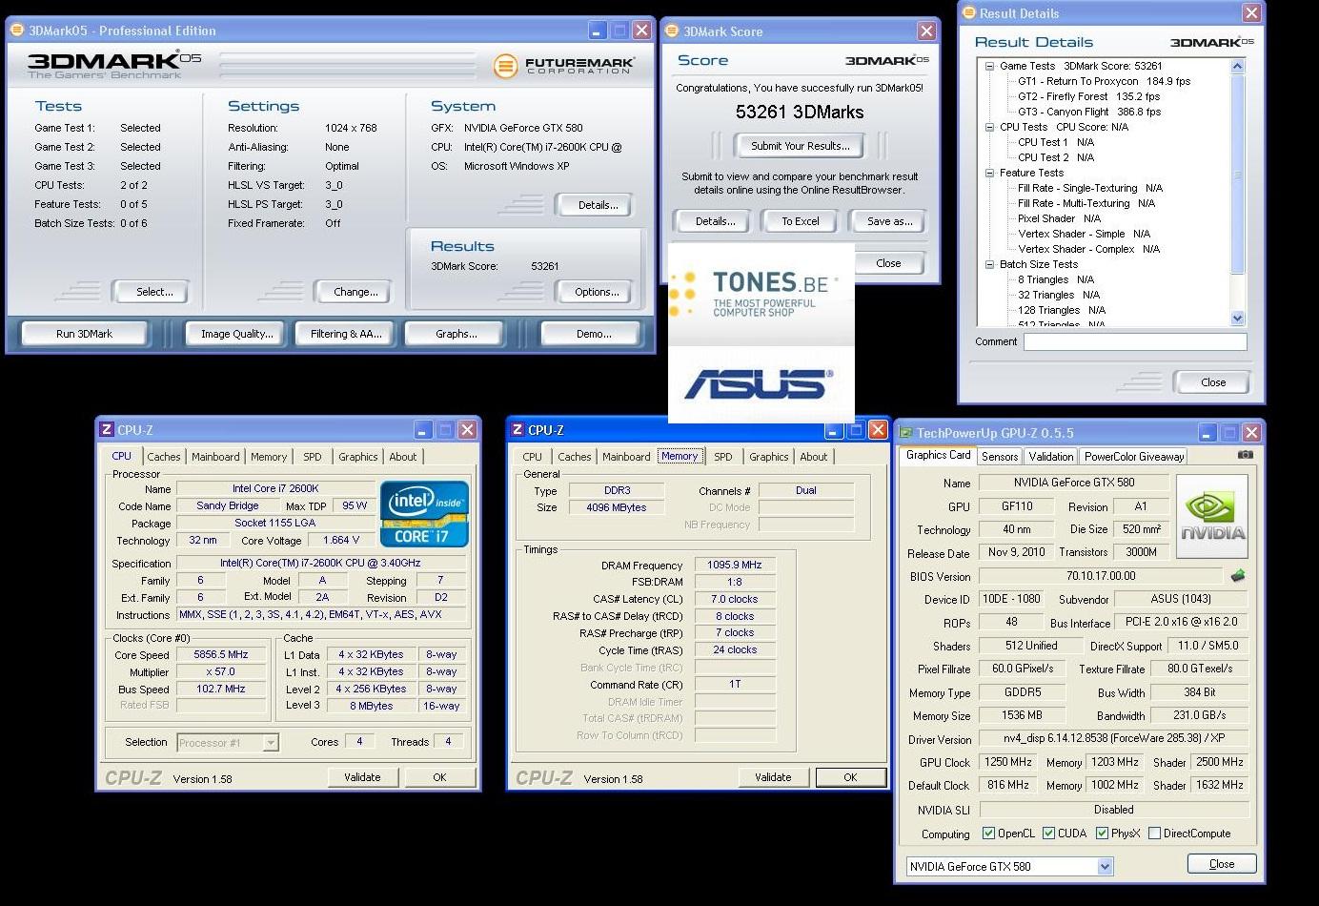The width and height of the screenshot is (1319, 906).
Task: Click the Demo button in 3DMark05
Action: click(x=594, y=334)
